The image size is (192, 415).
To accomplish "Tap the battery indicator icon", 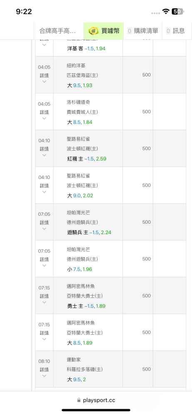I will [x=178, y=11].
